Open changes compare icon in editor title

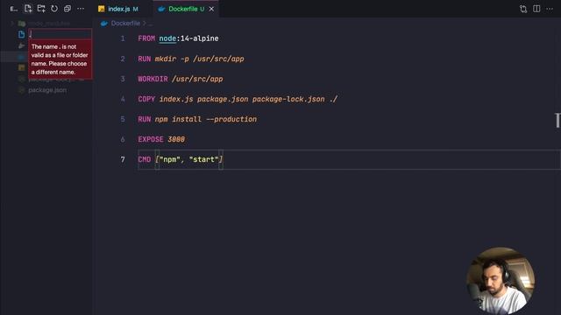click(x=523, y=9)
